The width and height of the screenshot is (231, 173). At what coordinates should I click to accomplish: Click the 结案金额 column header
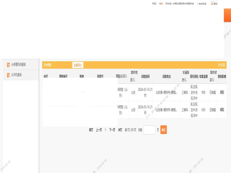[x=204, y=76]
